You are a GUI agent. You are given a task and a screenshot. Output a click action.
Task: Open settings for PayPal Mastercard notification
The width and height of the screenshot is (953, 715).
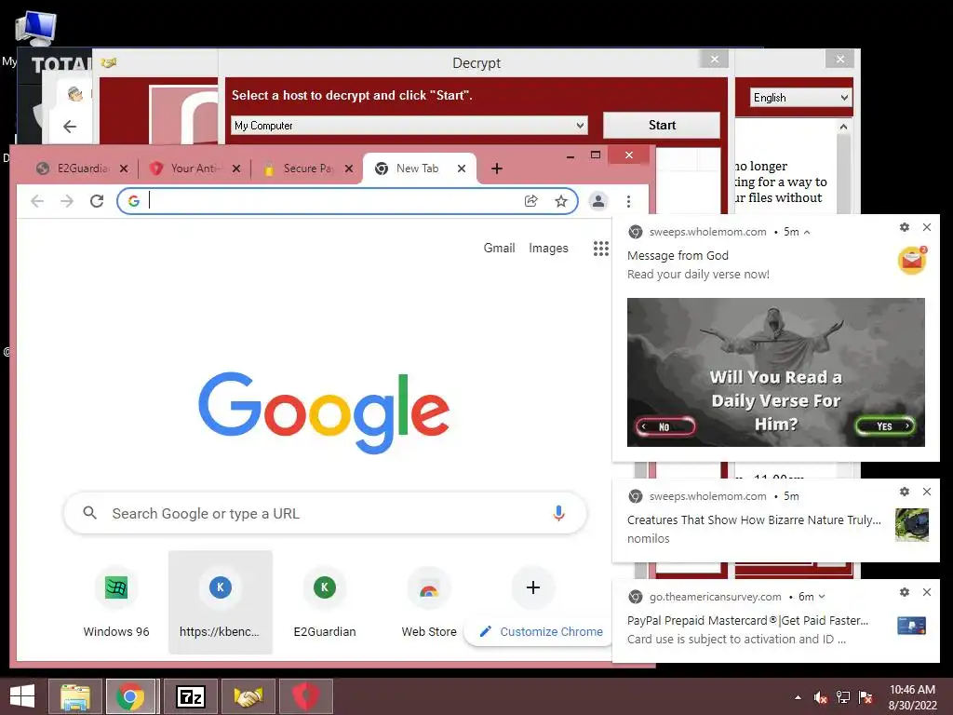point(905,592)
